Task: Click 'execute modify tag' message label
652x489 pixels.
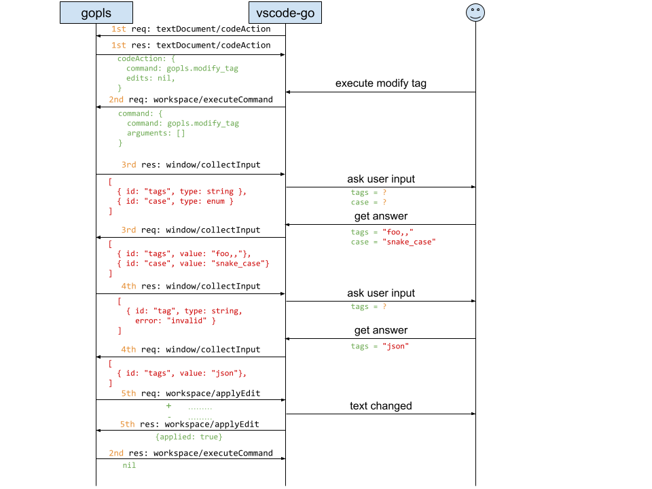Action: click(x=381, y=83)
